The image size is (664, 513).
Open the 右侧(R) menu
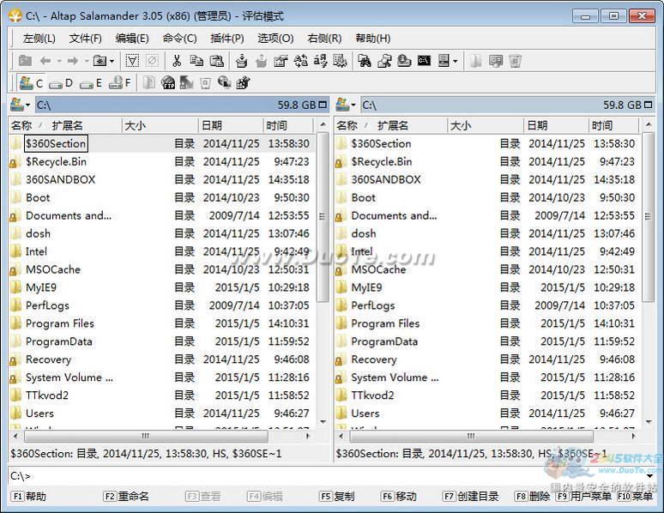pos(324,39)
